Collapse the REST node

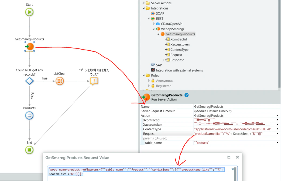coord(149,19)
